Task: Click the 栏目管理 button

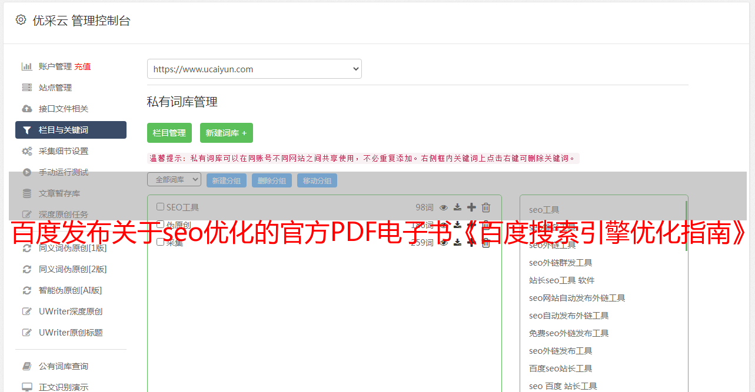Action: coord(169,133)
